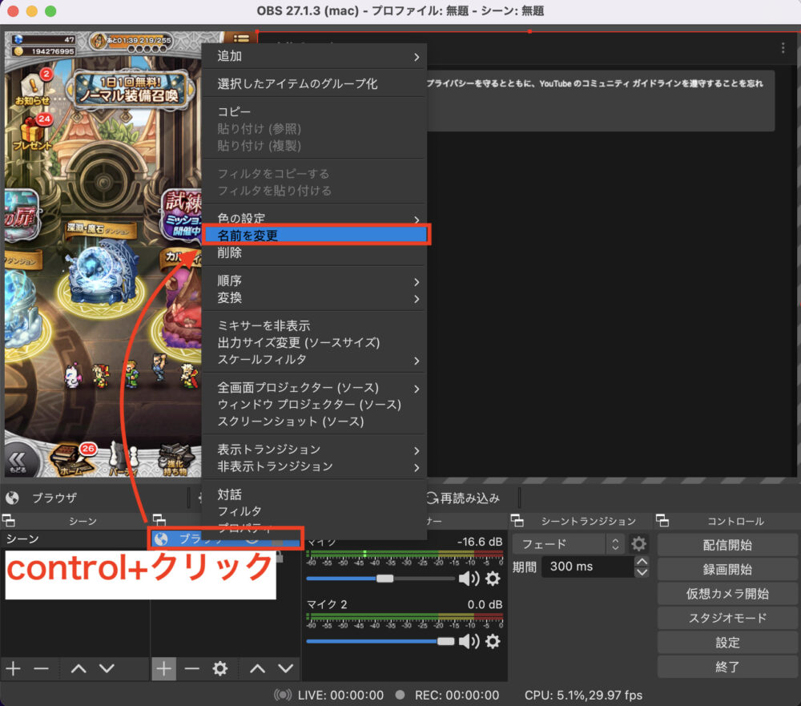Viewport: 801px width, 706px height.
Task: Click the コントロール panel title
Action: [x=735, y=521]
